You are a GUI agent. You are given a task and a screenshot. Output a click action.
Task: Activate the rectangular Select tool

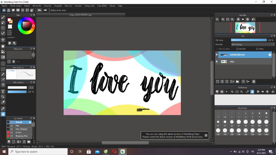pos(3,64)
